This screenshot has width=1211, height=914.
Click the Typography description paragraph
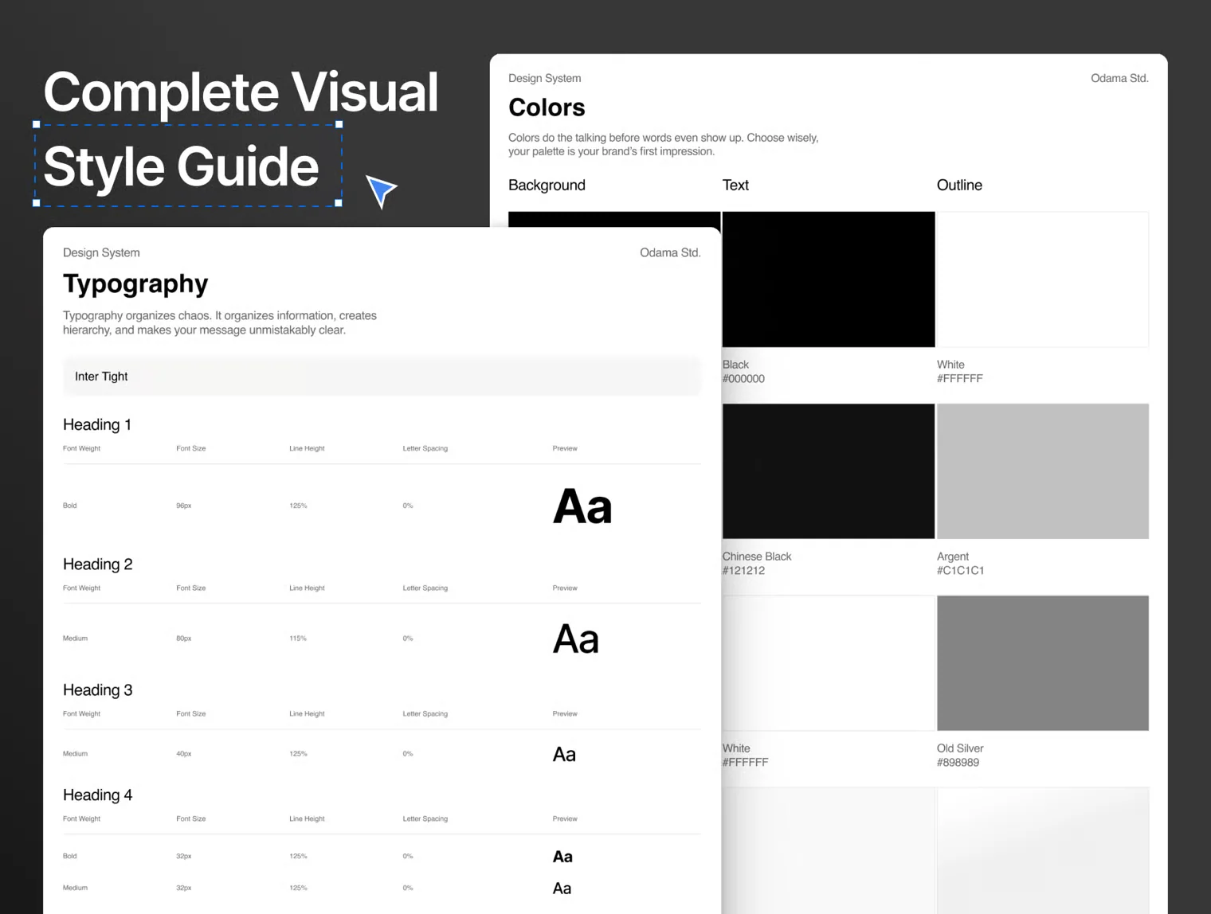tap(220, 322)
